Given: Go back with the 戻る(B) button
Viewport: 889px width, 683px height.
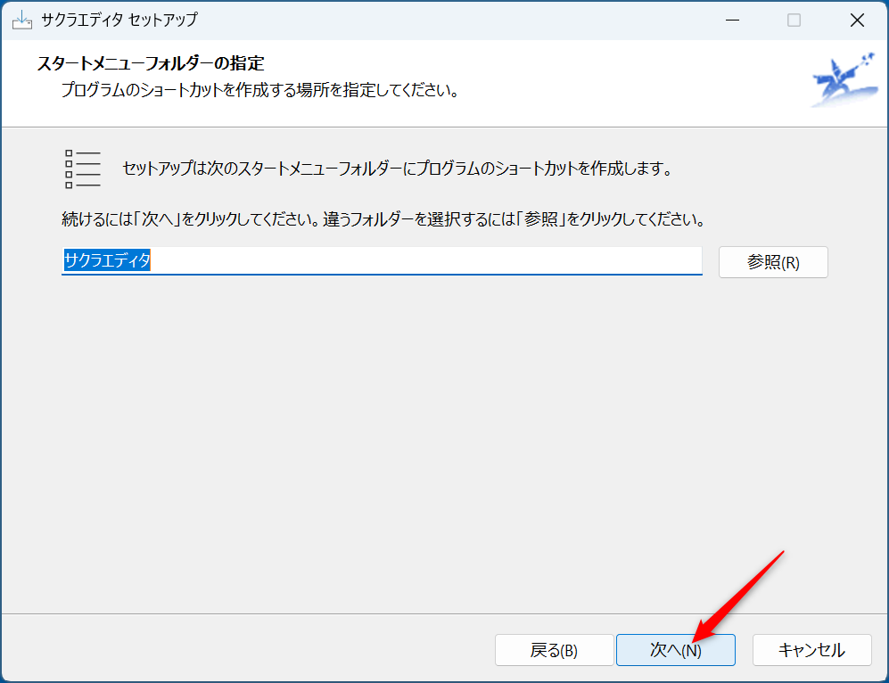Looking at the screenshot, I should coord(554,649).
